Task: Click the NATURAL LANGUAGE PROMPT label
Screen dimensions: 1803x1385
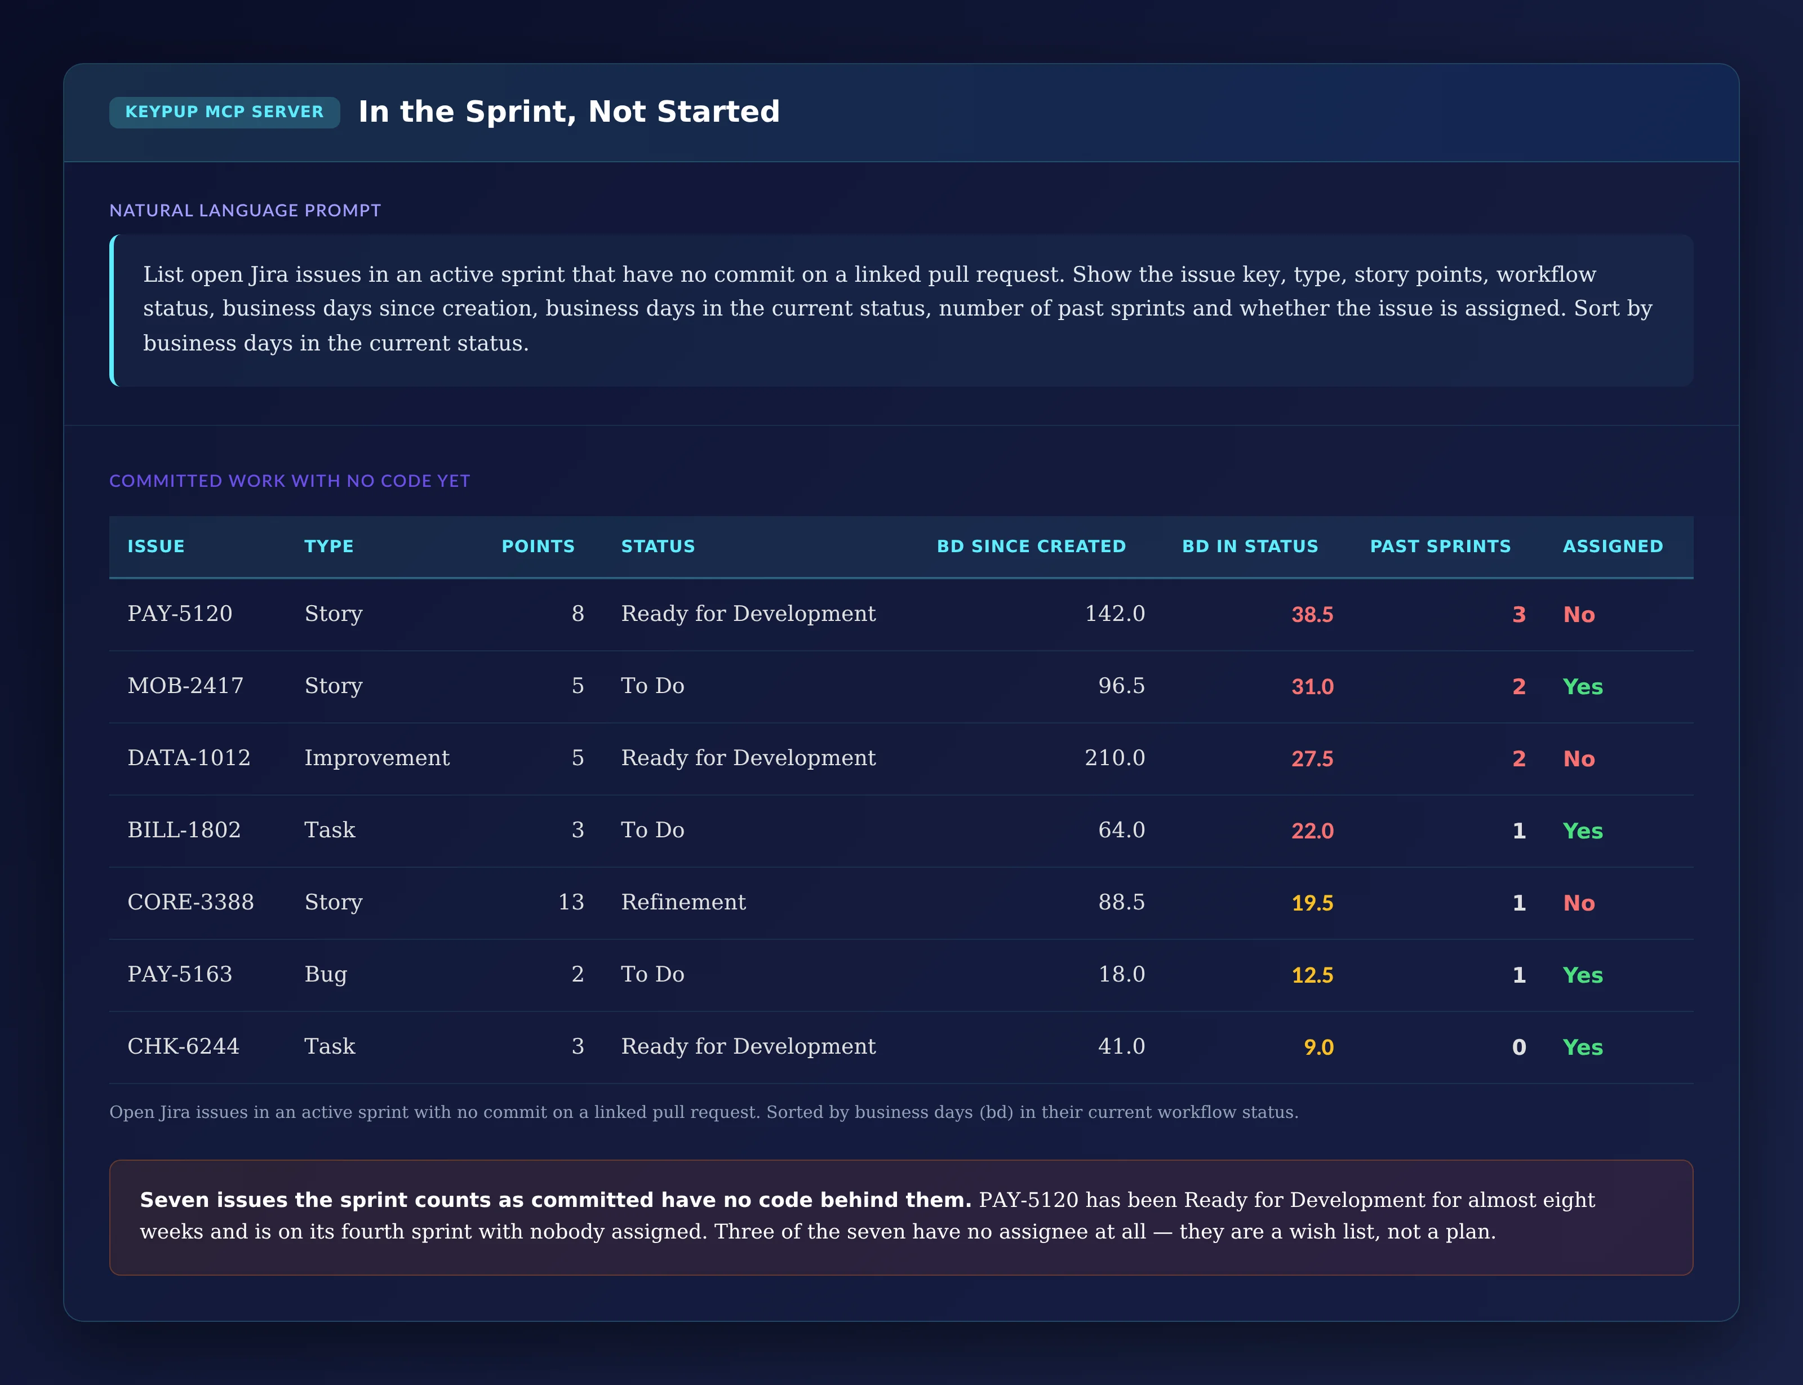Action: [x=245, y=210]
